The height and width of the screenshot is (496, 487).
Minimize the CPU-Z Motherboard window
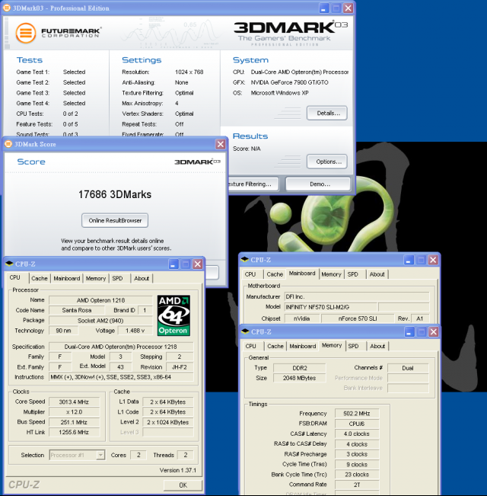(409, 260)
